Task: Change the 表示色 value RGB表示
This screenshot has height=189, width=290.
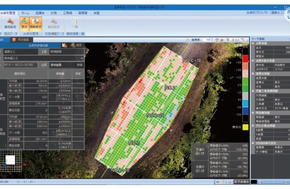Action: click(282, 65)
